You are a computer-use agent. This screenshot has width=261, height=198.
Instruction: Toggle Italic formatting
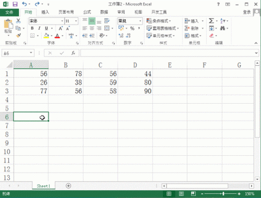tap(39, 28)
